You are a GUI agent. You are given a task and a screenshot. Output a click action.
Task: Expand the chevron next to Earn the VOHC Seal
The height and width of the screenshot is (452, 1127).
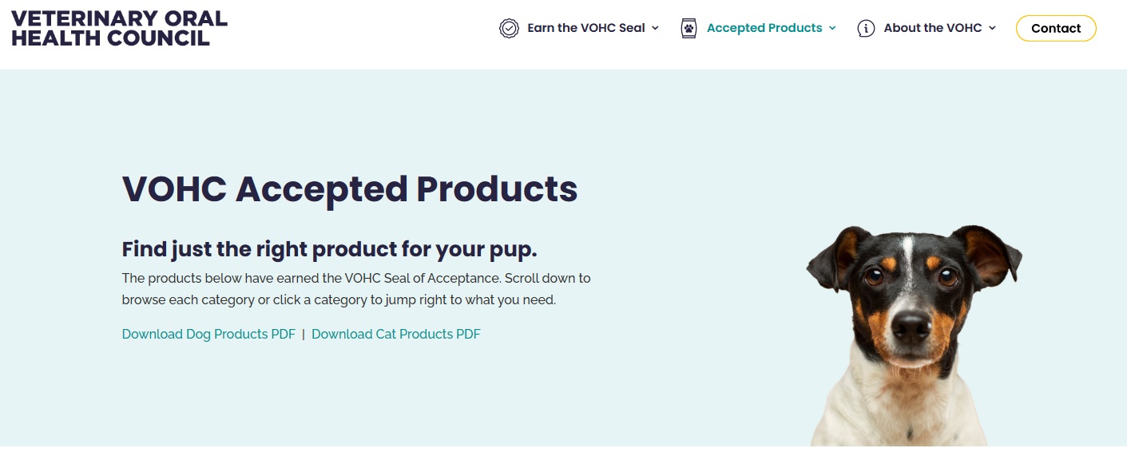click(x=656, y=28)
